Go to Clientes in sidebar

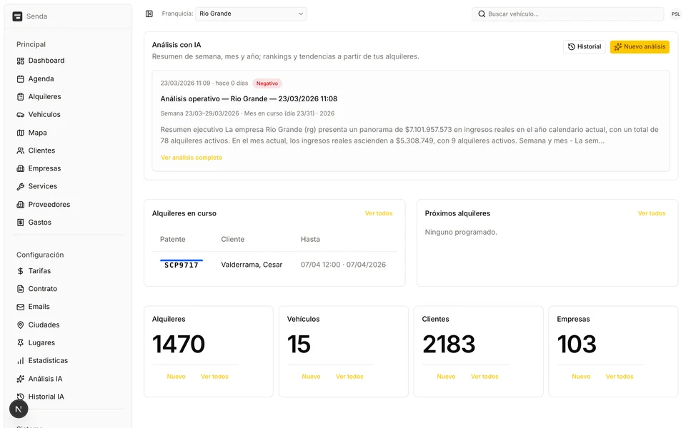(41, 151)
